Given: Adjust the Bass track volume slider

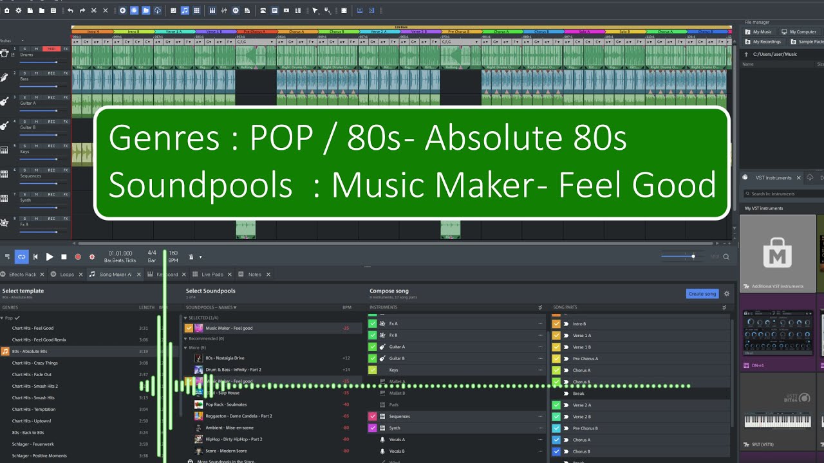Looking at the screenshot, I should point(43,86).
